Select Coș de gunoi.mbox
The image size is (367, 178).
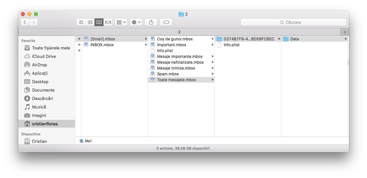181,39
